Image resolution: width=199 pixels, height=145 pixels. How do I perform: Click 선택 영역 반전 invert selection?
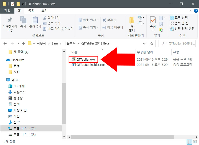(x=182, y=29)
